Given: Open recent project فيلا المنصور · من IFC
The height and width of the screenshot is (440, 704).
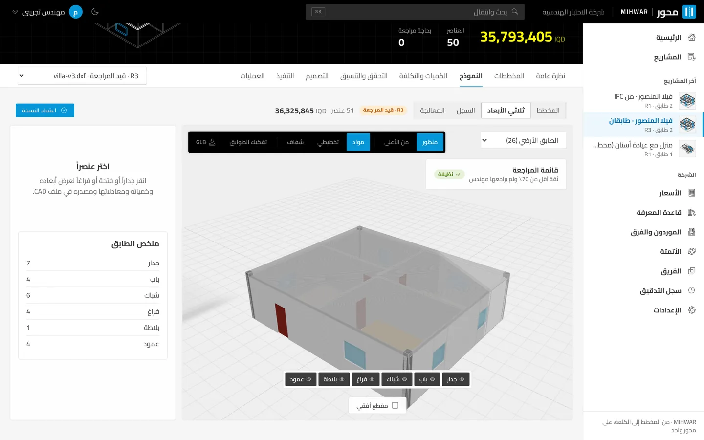Looking at the screenshot, I should (643, 101).
